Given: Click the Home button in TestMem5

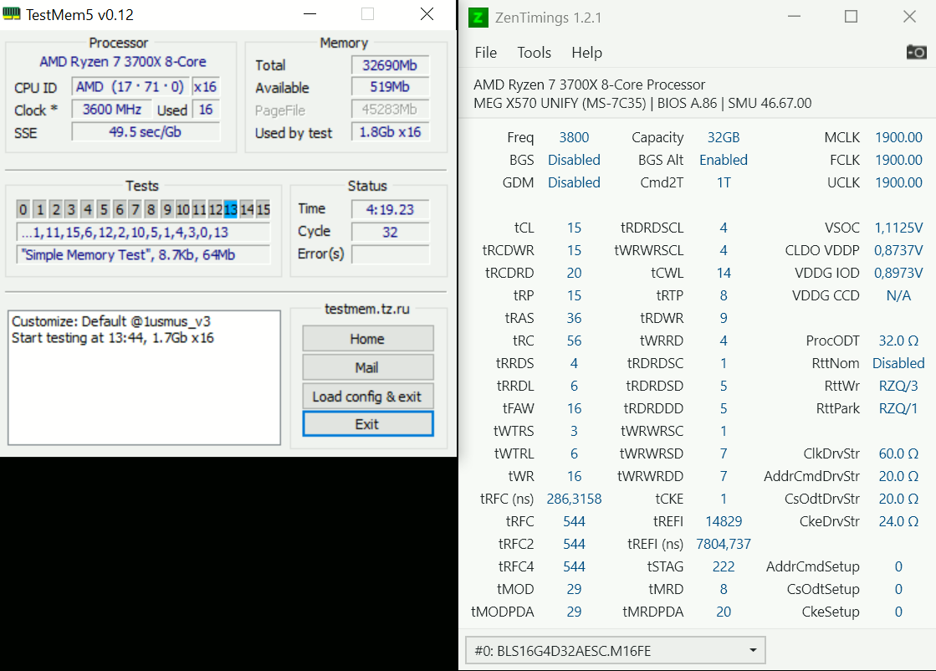Looking at the screenshot, I should pyautogui.click(x=368, y=339).
